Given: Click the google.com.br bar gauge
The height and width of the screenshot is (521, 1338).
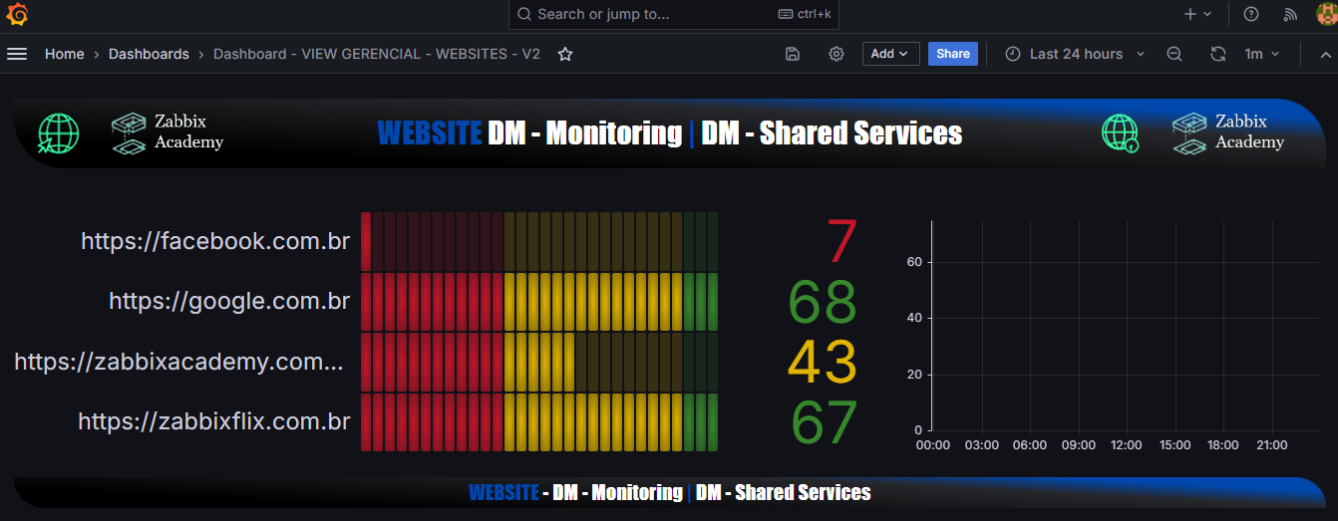Looking at the screenshot, I should [x=539, y=301].
